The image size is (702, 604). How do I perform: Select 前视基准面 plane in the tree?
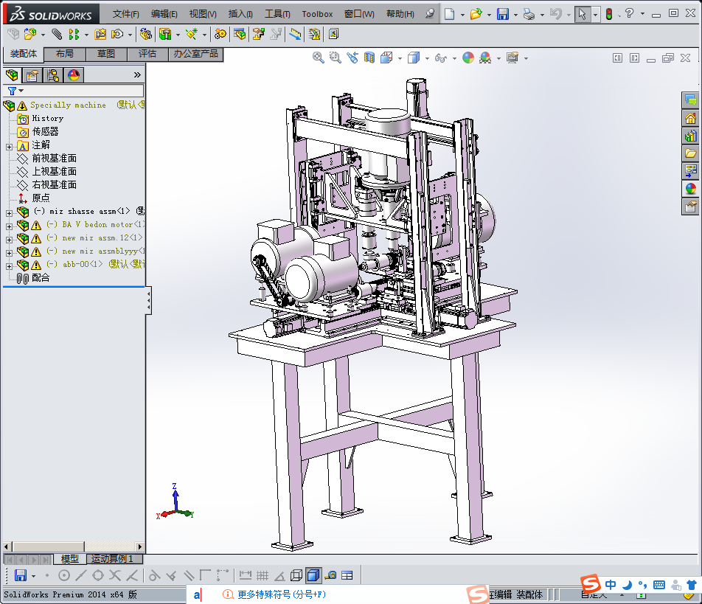pyautogui.click(x=54, y=159)
